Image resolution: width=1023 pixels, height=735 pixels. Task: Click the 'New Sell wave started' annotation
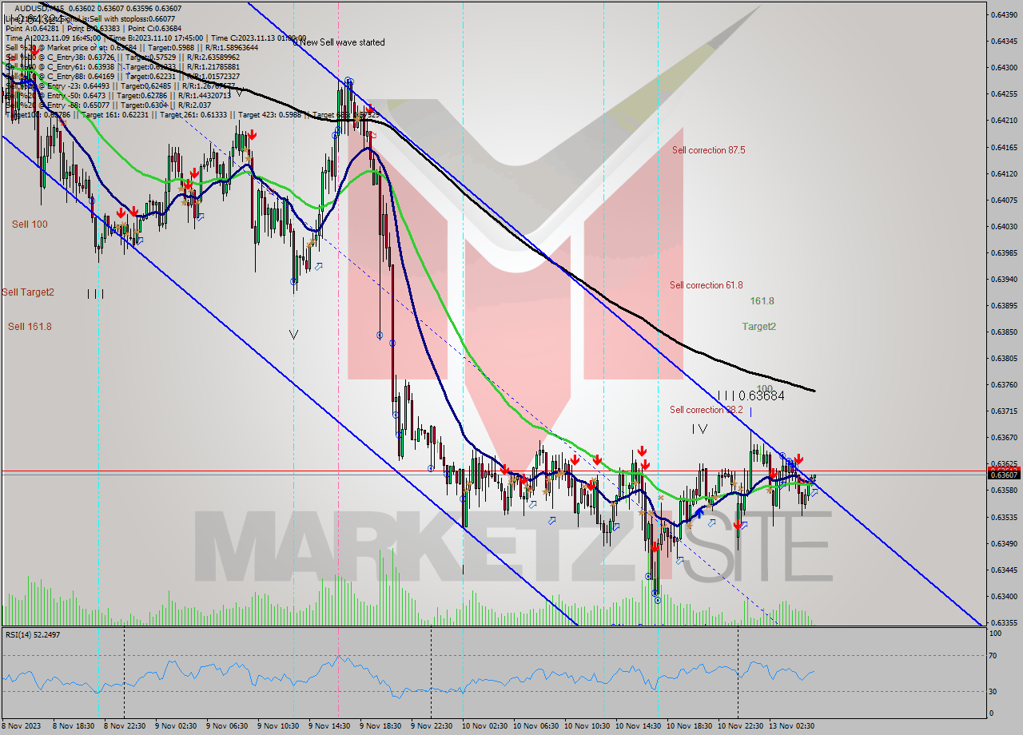pos(341,42)
